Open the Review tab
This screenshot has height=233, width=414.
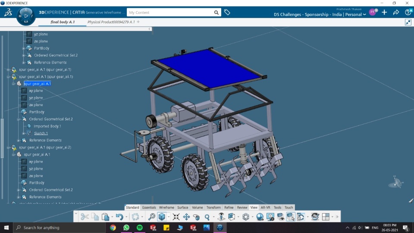242,208
